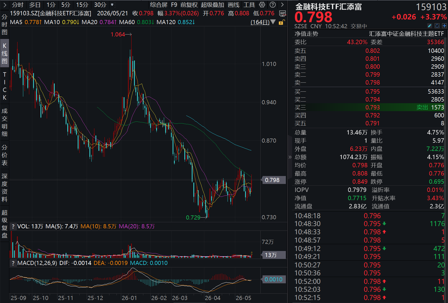Click 卖三 price 0.800
Screen dimensions: 448x303
click(373, 67)
